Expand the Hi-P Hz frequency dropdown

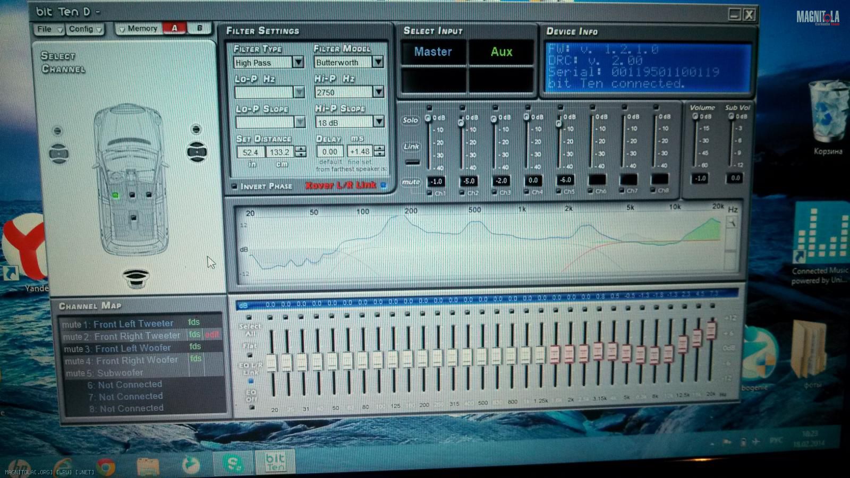point(378,92)
